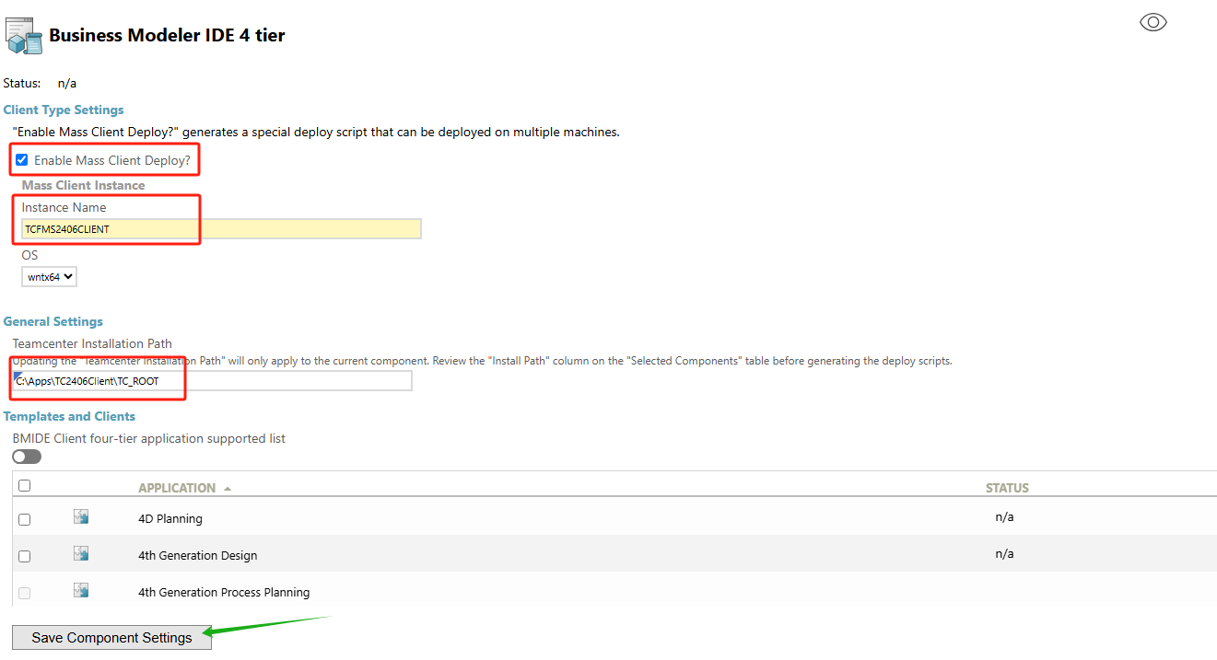This screenshot has height=660, width=1217.
Task: Click the Business Modeler IDE component icon
Action: click(24, 34)
